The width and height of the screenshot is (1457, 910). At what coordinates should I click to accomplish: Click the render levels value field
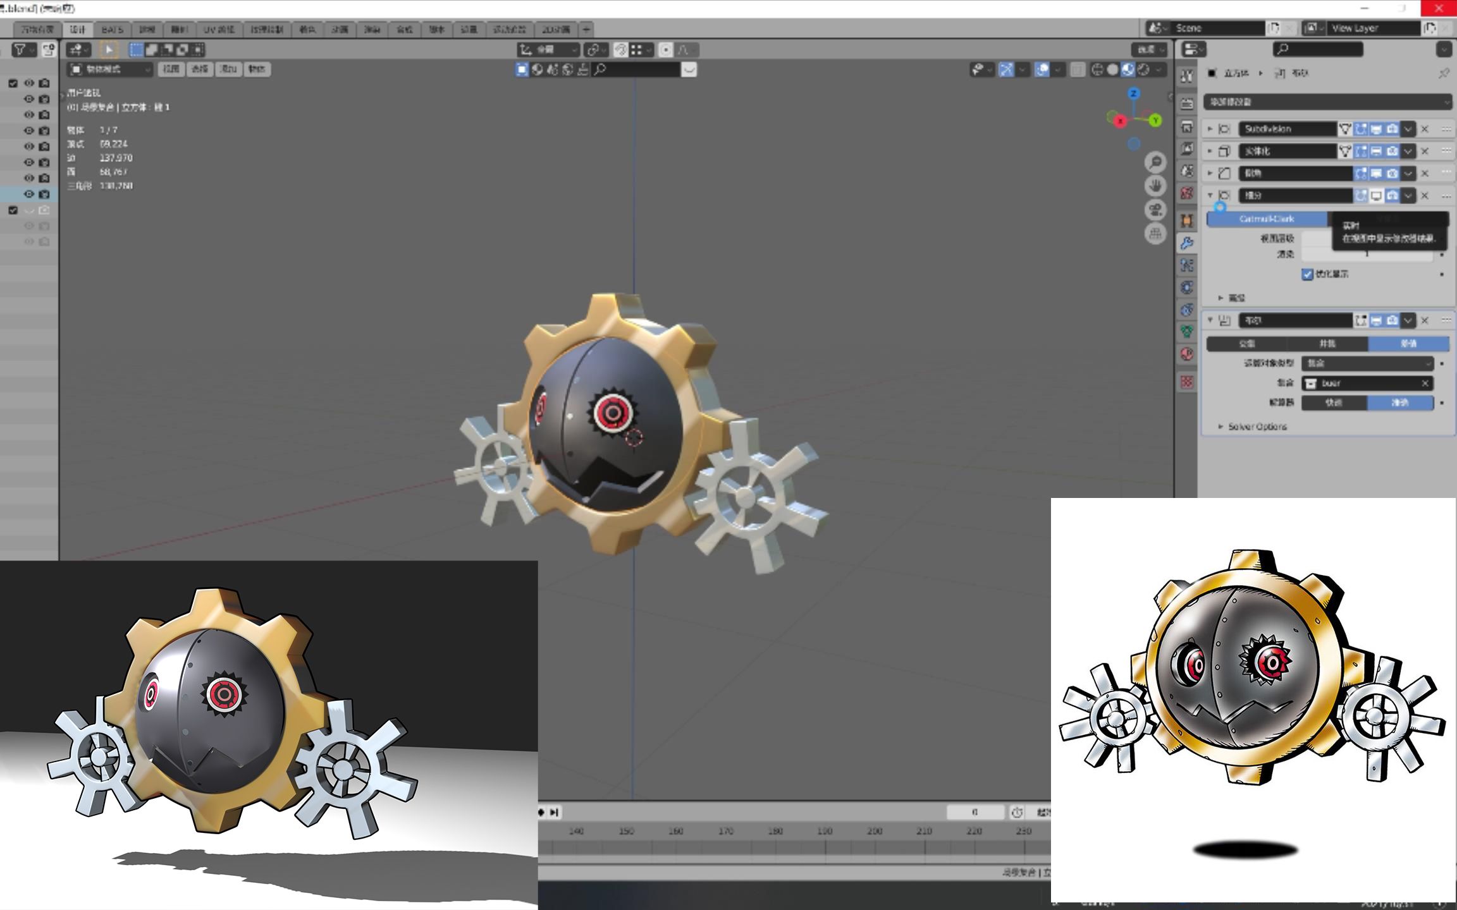point(1367,254)
